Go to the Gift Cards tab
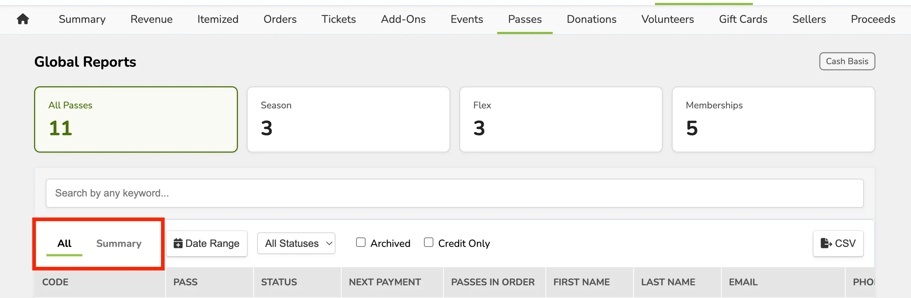911x298 pixels. (743, 19)
